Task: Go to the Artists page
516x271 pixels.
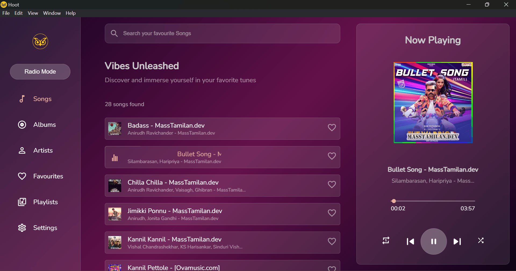Action: 35,150
